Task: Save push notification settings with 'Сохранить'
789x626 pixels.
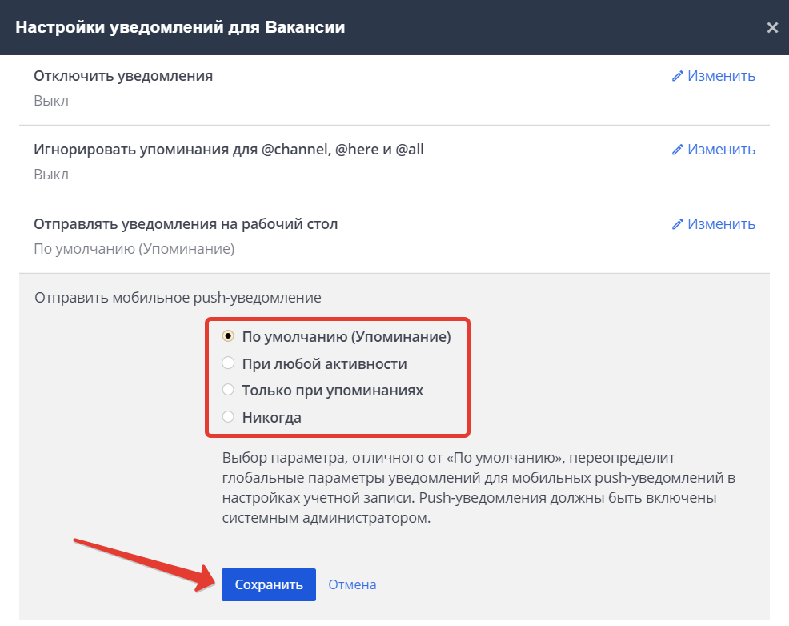Action: [268, 584]
